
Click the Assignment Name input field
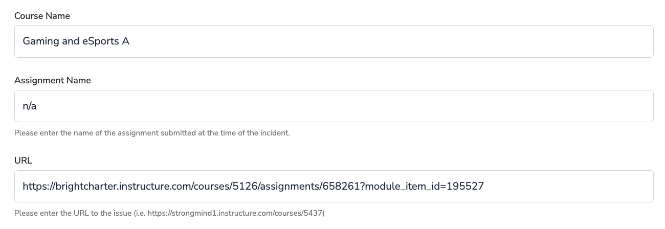(334, 106)
